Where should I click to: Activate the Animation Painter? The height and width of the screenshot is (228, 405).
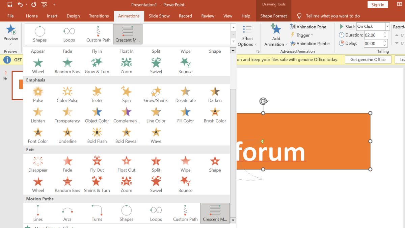tap(310, 43)
